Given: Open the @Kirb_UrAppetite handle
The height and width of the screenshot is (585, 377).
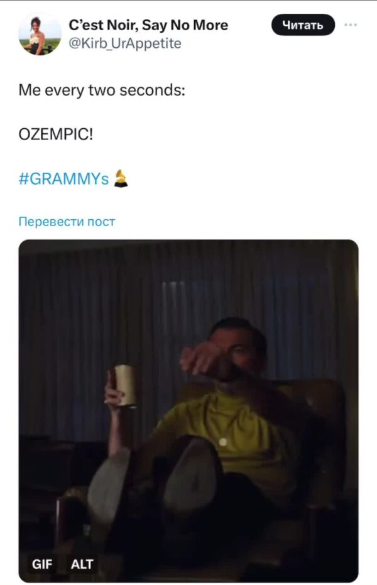Looking at the screenshot, I should pyautogui.click(x=125, y=43).
